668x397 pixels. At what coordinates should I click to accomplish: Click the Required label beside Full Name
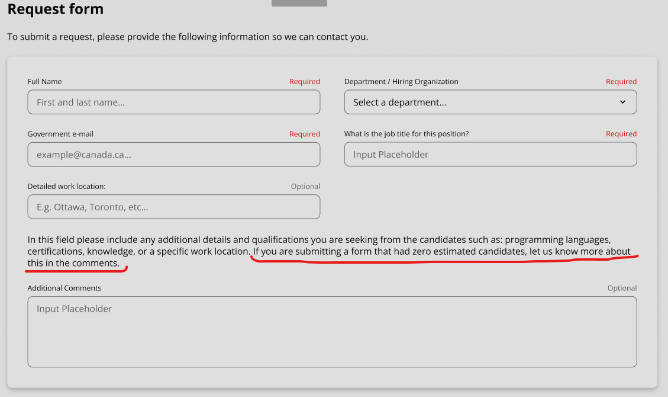click(x=305, y=81)
